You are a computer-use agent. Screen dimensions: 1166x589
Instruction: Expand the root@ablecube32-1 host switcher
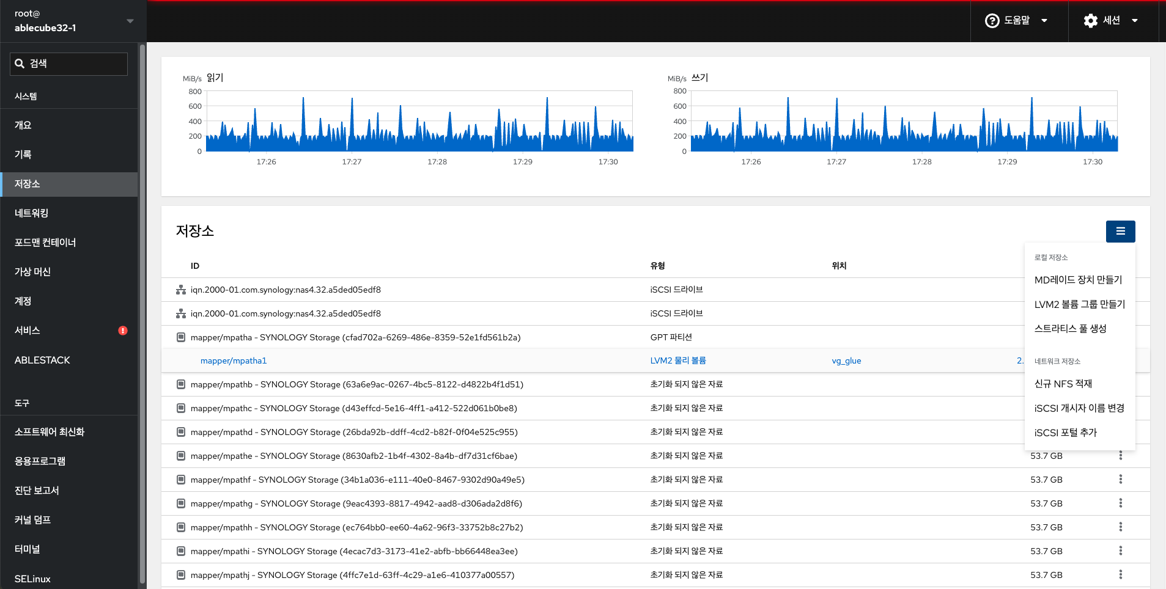point(130,21)
